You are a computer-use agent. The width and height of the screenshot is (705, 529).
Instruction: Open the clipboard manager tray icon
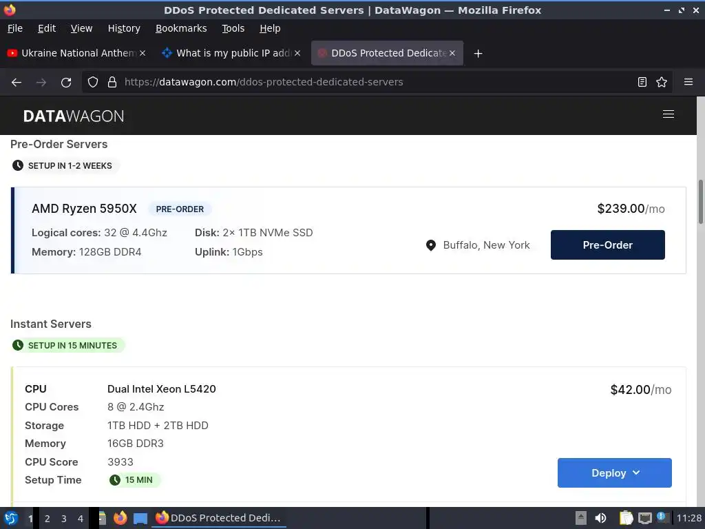[626, 518]
